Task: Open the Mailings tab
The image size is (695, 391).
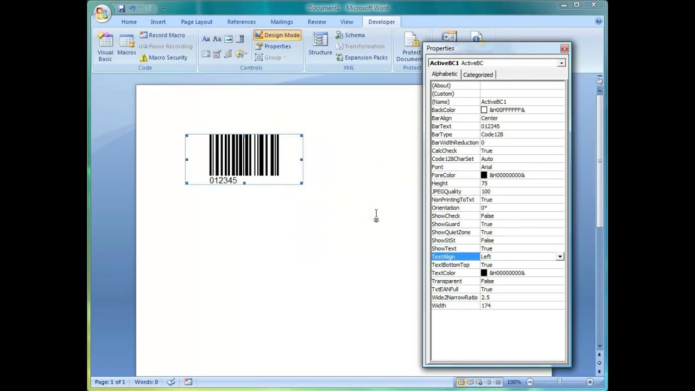Action: [282, 22]
